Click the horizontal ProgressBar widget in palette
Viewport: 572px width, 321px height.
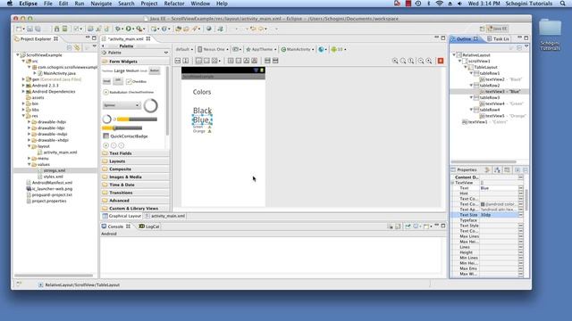point(137,119)
